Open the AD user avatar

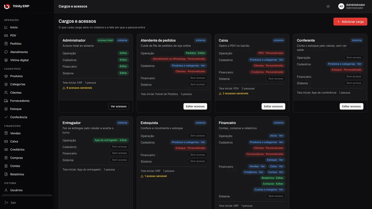point(341,6)
